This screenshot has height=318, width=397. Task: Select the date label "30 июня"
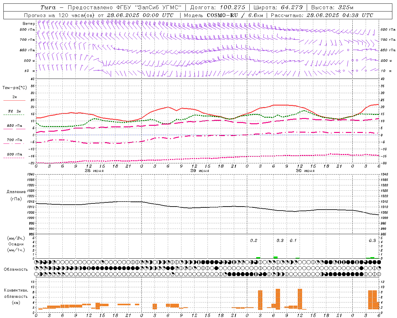point(305,171)
